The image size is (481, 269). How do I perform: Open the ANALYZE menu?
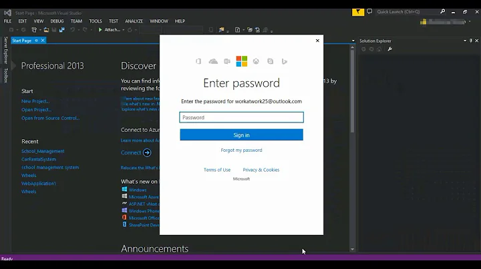pos(134,21)
